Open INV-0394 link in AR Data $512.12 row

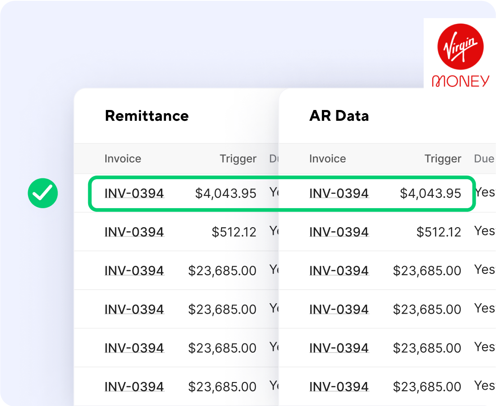click(339, 232)
